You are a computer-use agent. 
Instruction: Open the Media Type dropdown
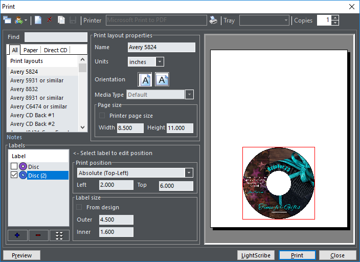pyautogui.click(x=189, y=95)
